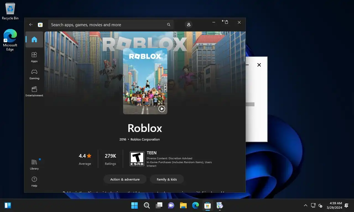Play the Roblox trailer video
The image size is (354, 212).
[x=162, y=109]
